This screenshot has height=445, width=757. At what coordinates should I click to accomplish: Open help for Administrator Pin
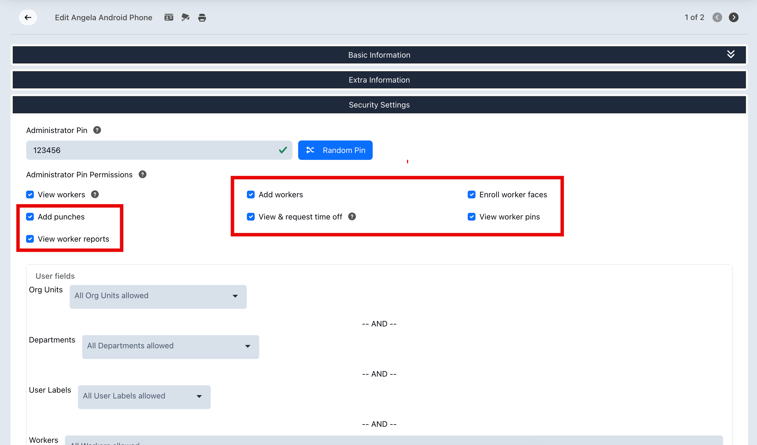tap(97, 130)
